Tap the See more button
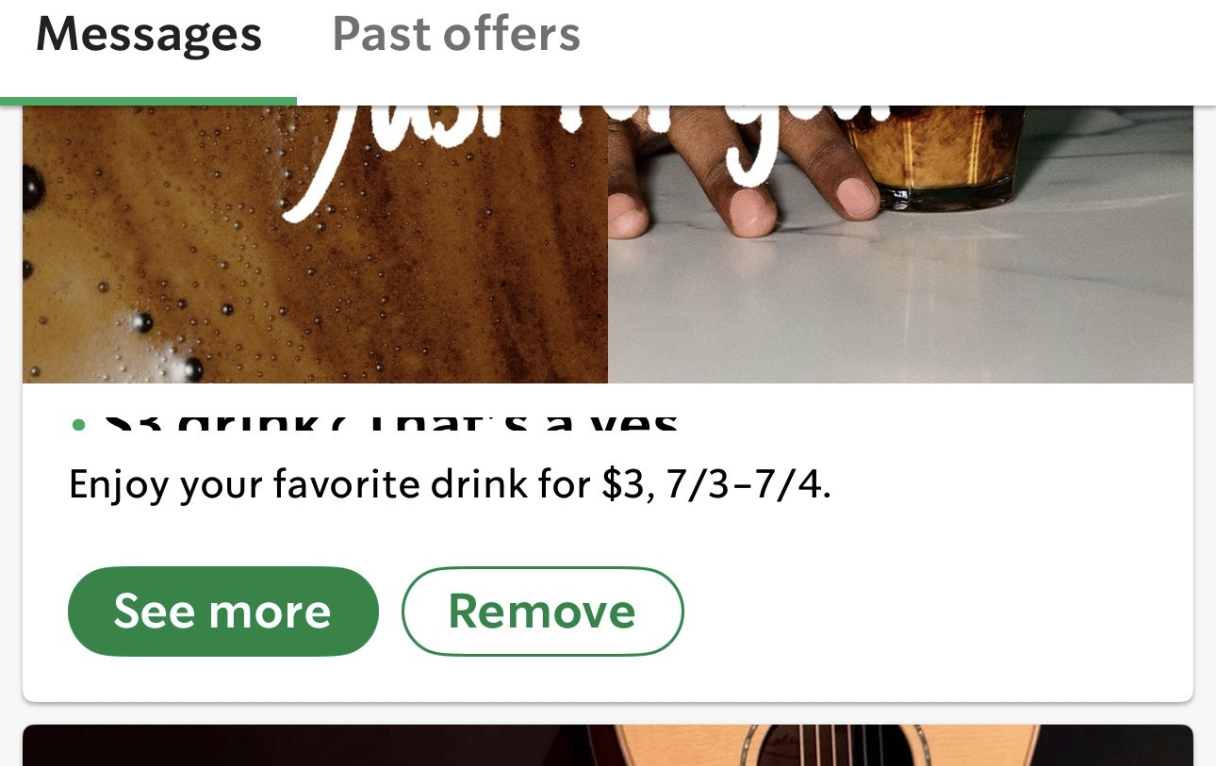The height and width of the screenshot is (766, 1216). tap(223, 611)
